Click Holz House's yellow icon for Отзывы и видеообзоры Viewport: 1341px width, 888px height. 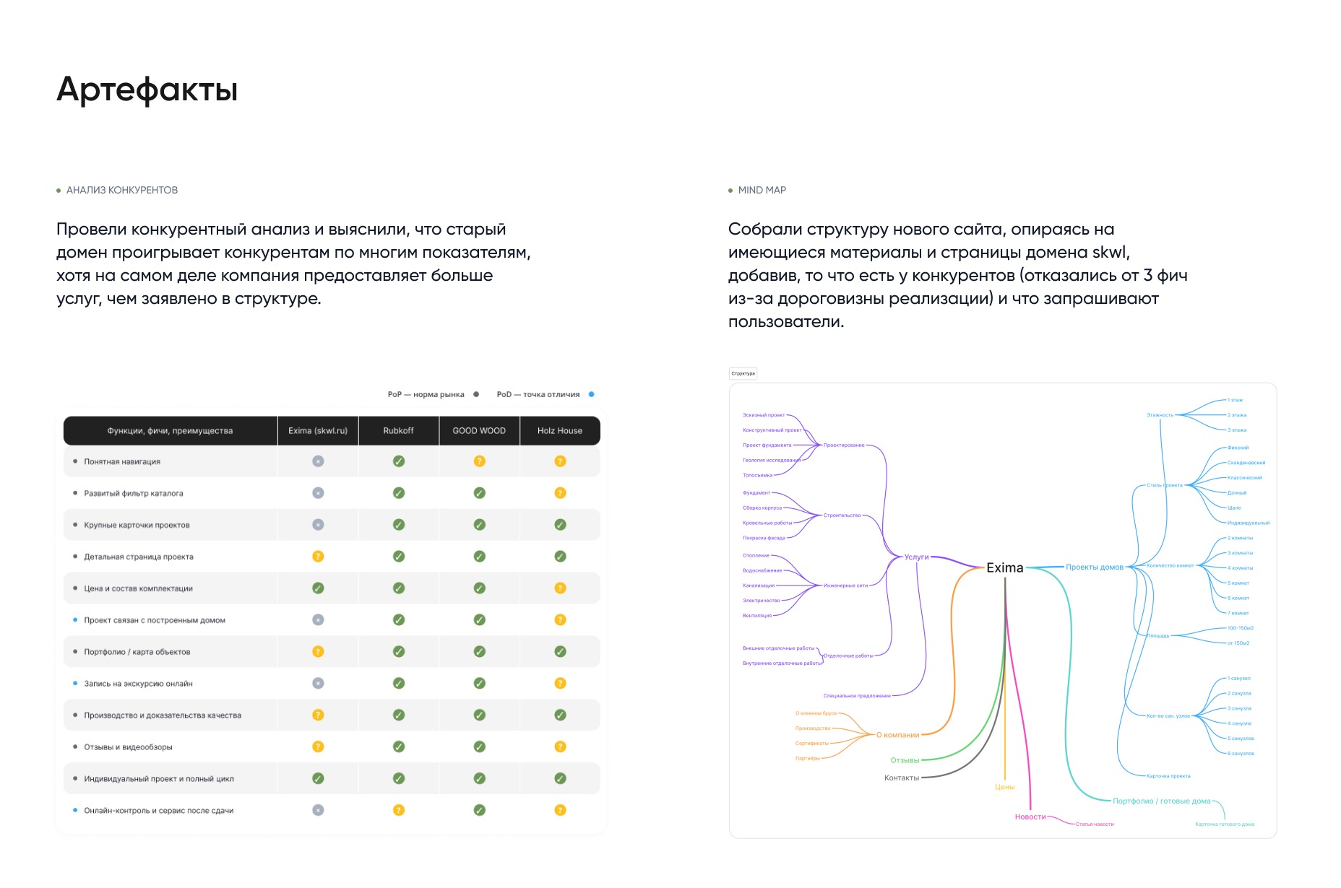tap(560, 747)
